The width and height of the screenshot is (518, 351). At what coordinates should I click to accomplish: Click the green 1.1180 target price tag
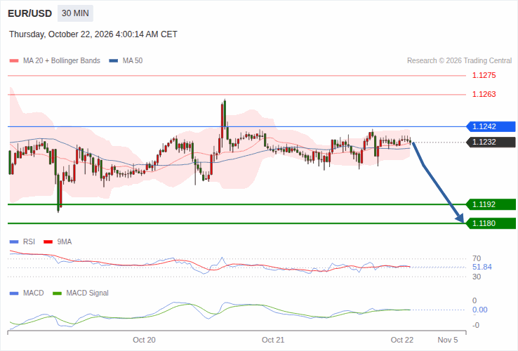pos(491,223)
